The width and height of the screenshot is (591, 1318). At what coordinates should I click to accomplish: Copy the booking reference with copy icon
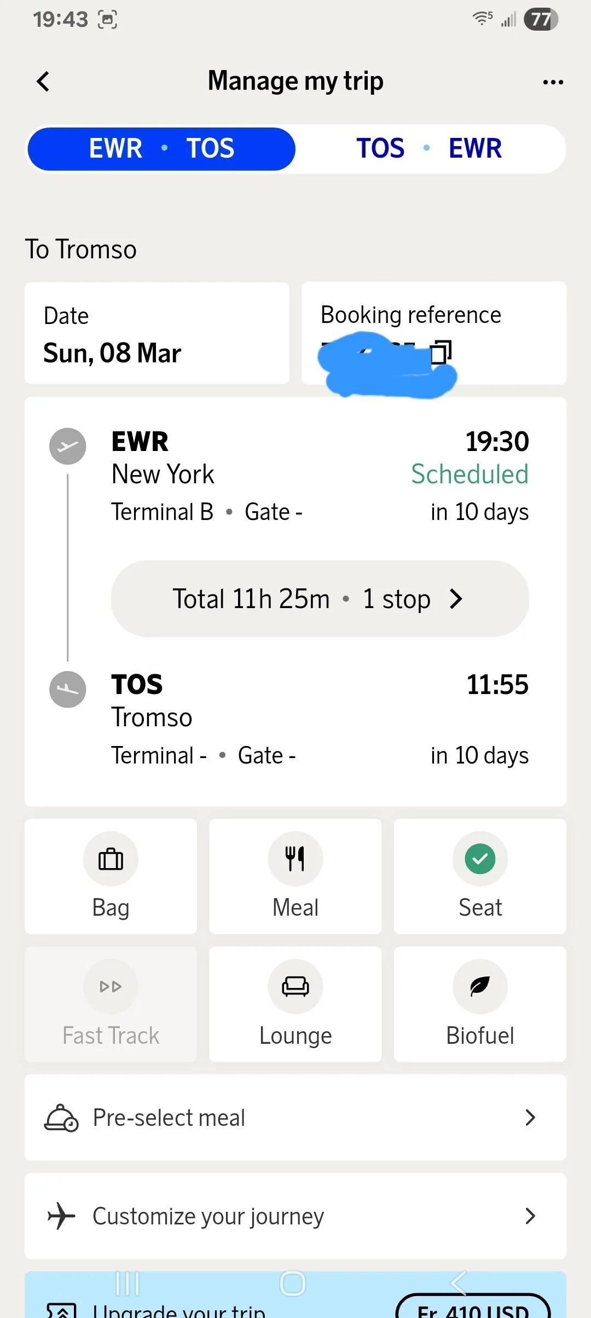coord(441,352)
